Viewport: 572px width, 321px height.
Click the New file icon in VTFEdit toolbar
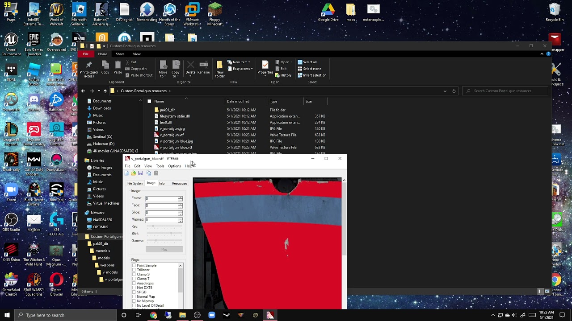point(127,173)
